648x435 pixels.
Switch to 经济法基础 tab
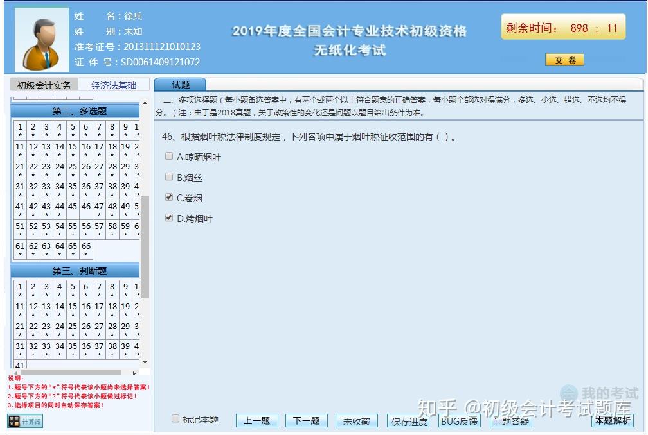coord(114,85)
